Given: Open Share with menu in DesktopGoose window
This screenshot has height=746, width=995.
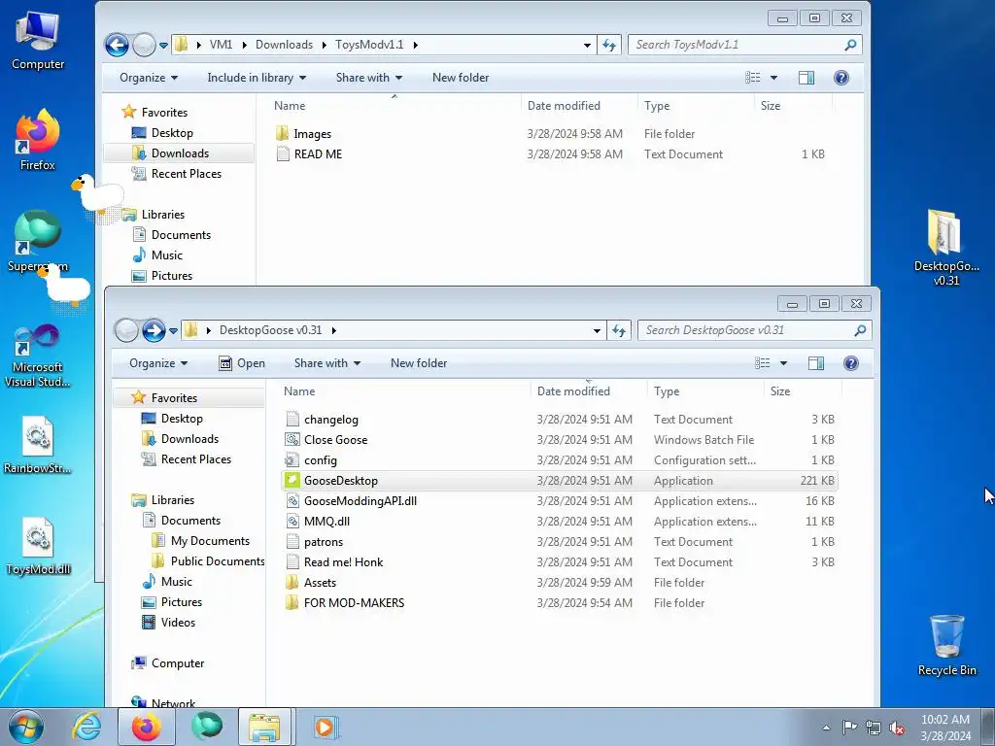Looking at the screenshot, I should pyautogui.click(x=326, y=363).
